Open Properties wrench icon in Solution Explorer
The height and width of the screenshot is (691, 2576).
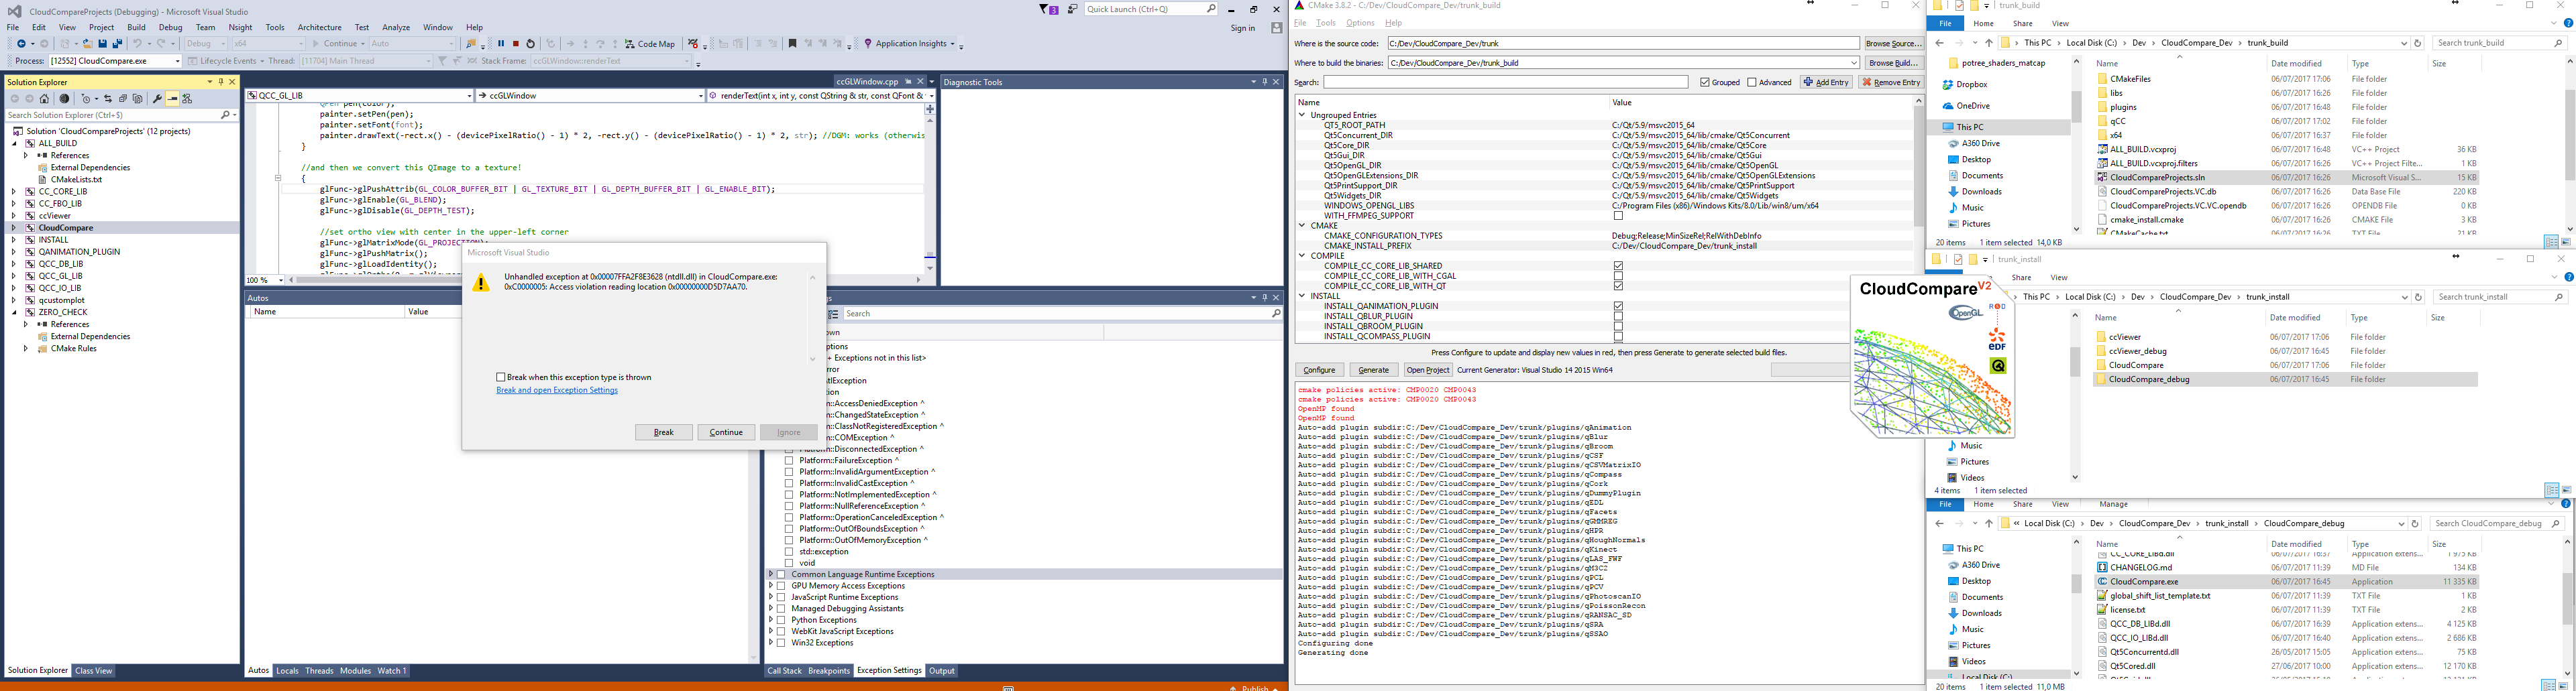click(x=157, y=99)
